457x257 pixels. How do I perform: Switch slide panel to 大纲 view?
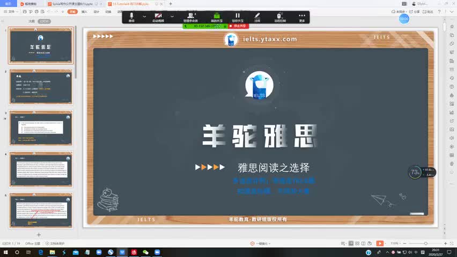pos(32,21)
